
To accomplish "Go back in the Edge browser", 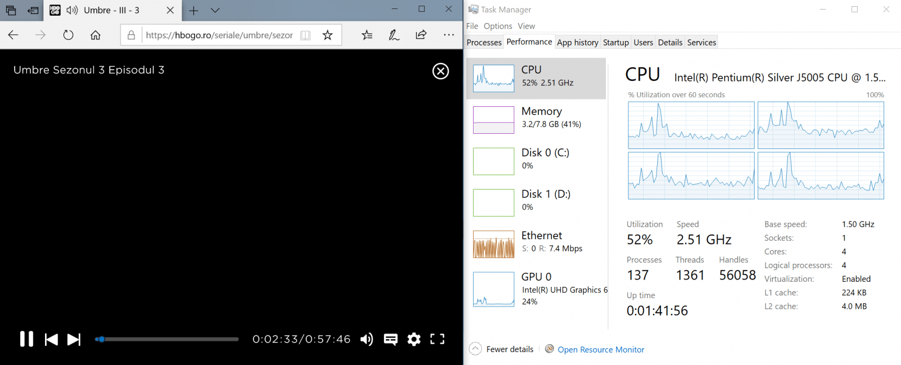I will (14, 35).
